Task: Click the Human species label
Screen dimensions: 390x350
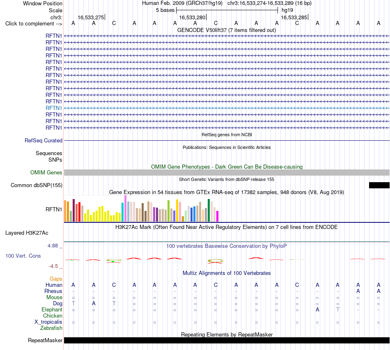Action: (x=54, y=285)
